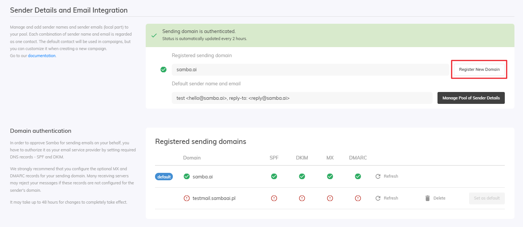The image size is (523, 227).
Task: Click the checkmark icon in the authenticated banner
Action: point(154,36)
